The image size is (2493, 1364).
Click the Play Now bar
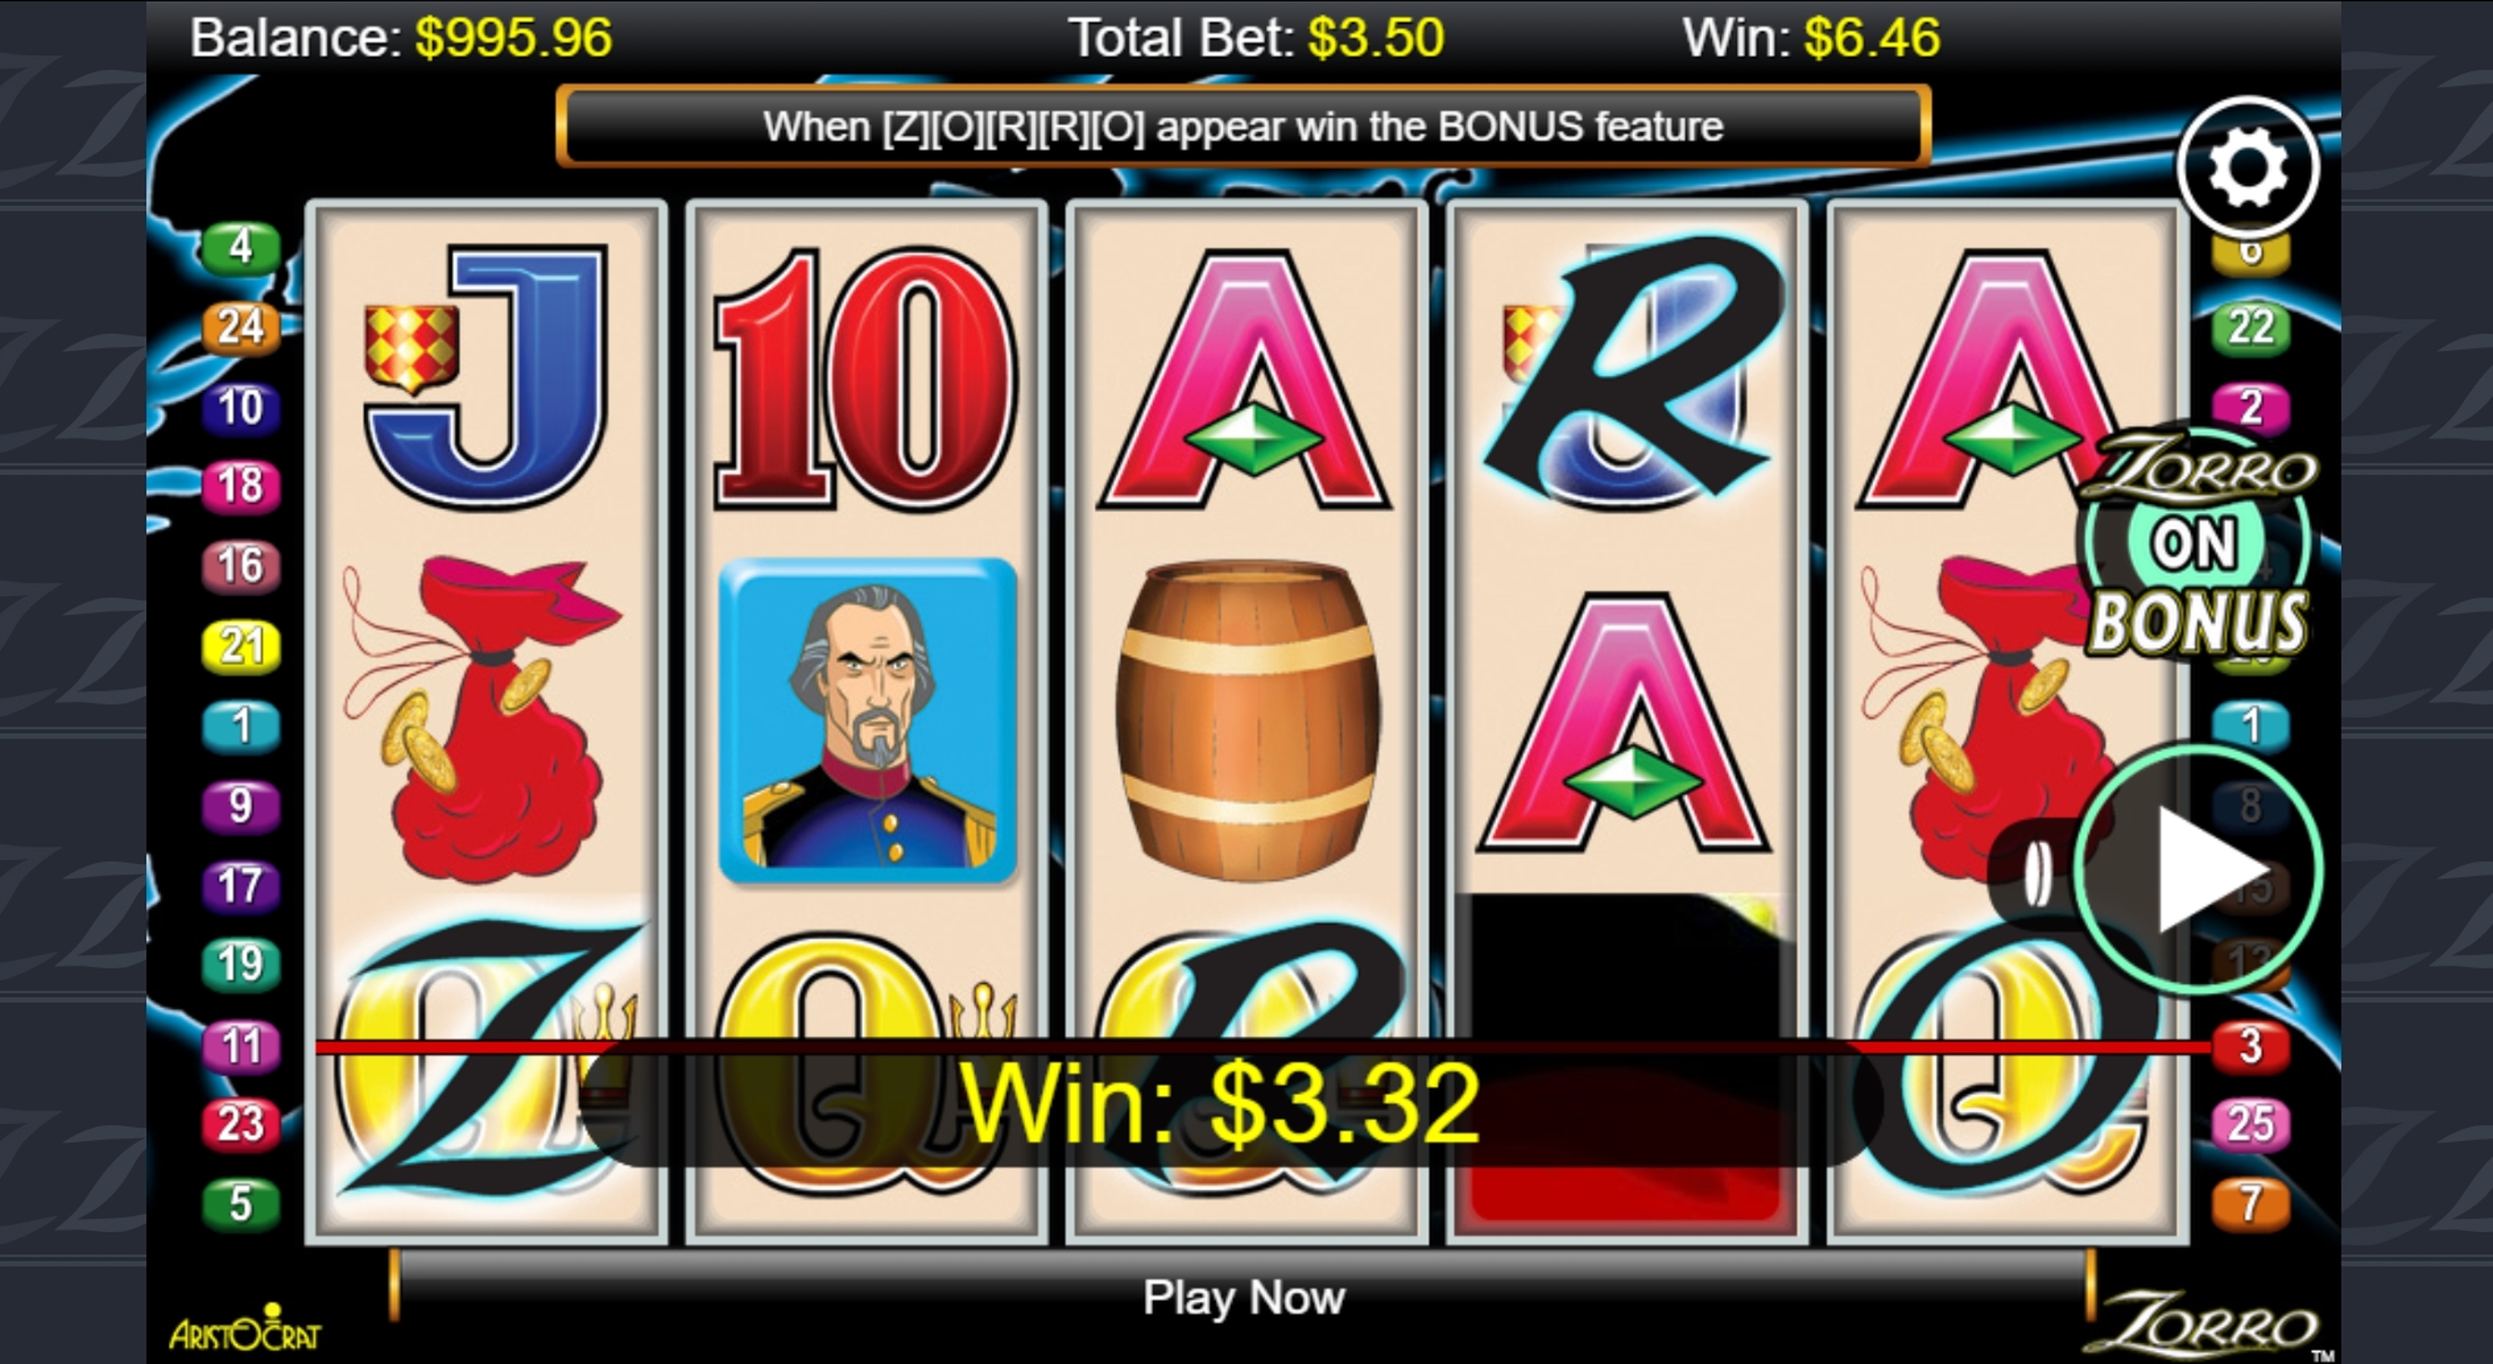click(1243, 1298)
